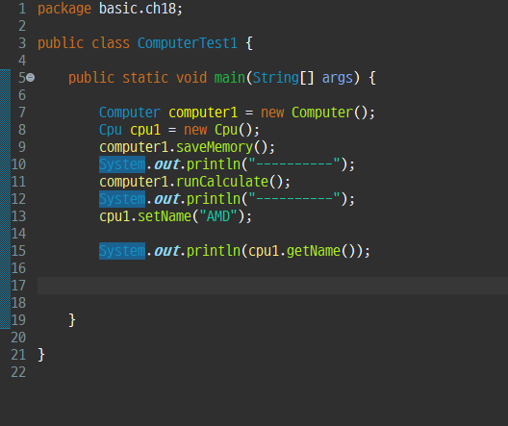Click the variable "cpu1" on line 8
Image resolution: width=508 pixels, height=426 pixels.
click(145, 130)
